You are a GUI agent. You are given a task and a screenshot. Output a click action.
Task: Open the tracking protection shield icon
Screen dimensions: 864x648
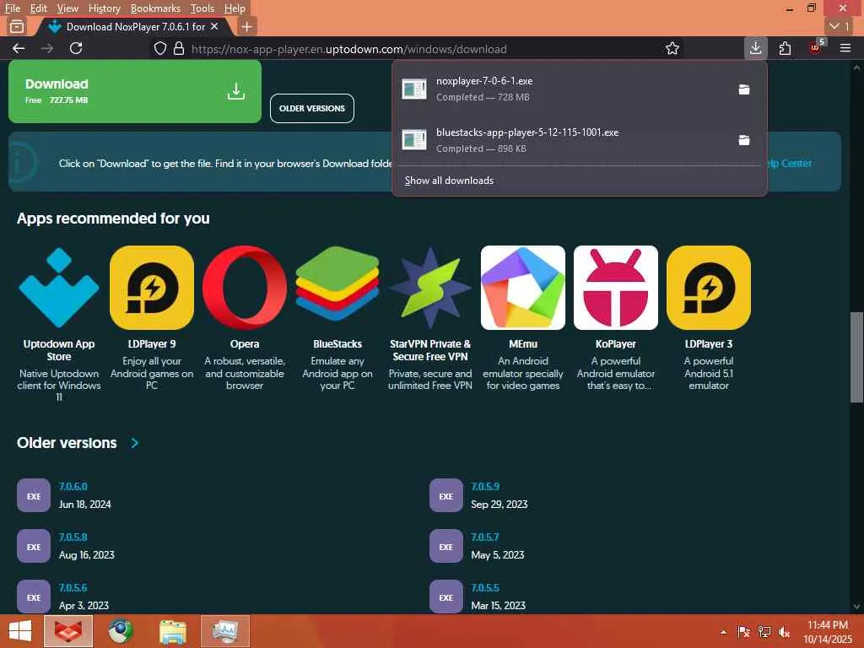point(159,48)
